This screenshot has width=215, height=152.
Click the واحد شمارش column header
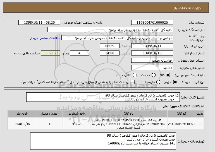click(x=77, y=114)
